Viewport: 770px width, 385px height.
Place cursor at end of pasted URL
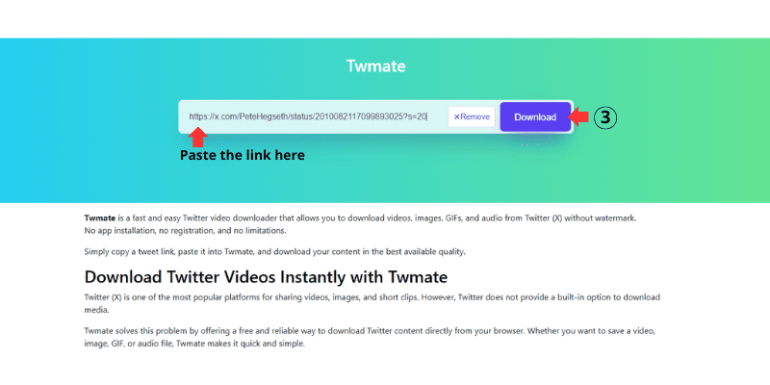coord(427,117)
